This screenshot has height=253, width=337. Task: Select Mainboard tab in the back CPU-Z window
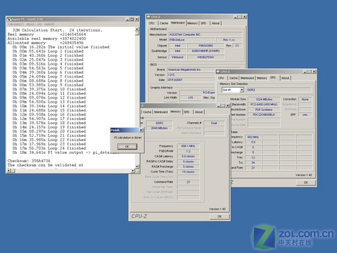pyautogui.click(x=178, y=23)
